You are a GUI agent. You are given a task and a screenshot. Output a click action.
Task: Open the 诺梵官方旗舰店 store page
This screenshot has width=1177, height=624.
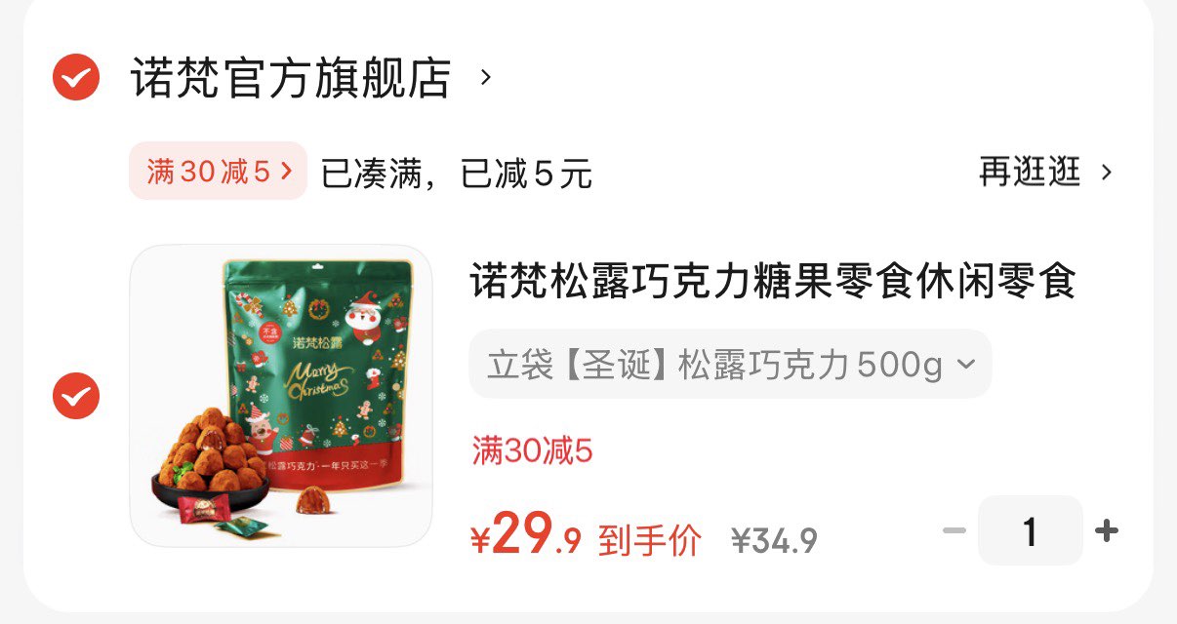pos(291,78)
